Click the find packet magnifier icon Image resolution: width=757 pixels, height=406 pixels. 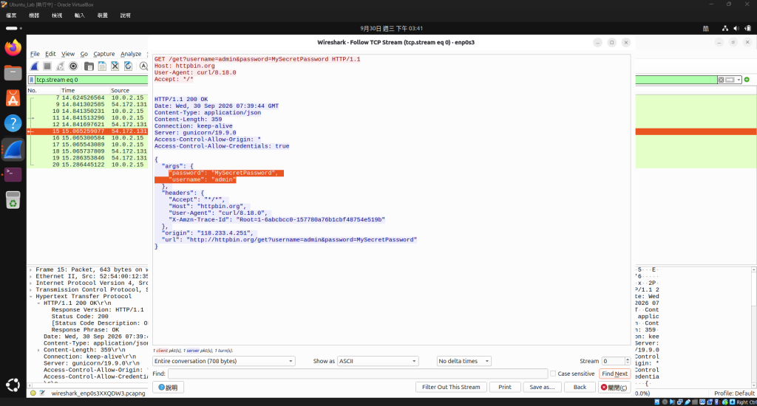coord(143,66)
